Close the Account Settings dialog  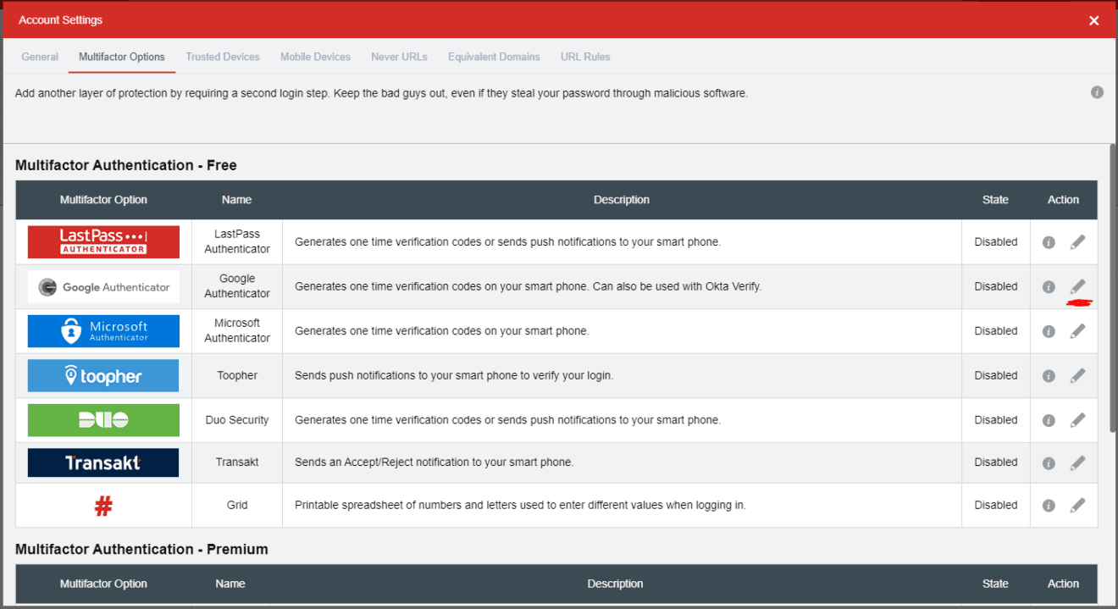pyautogui.click(x=1094, y=20)
